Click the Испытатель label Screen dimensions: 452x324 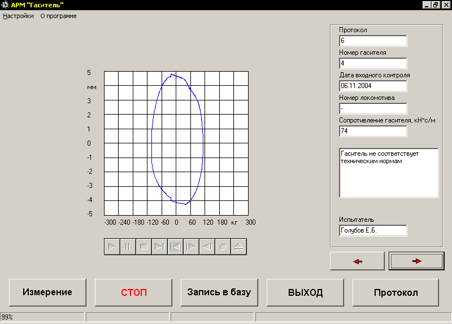357,220
